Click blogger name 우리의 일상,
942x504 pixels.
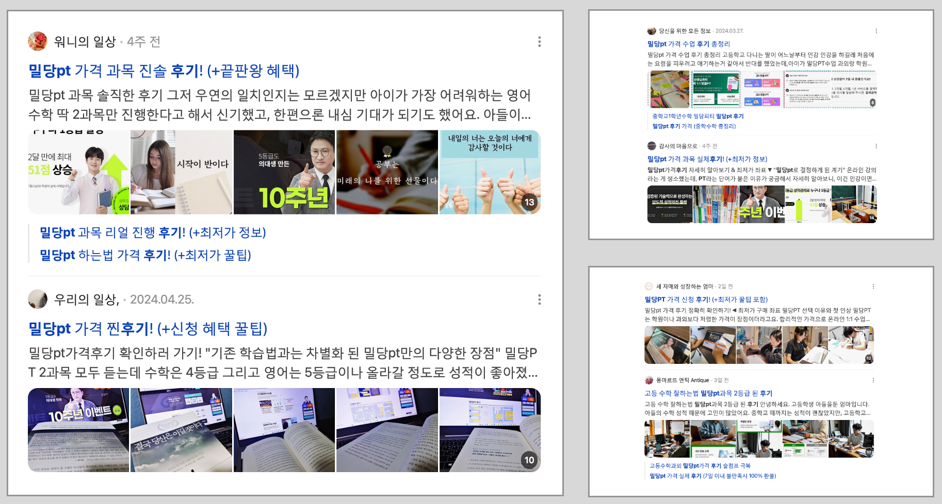tap(87, 299)
